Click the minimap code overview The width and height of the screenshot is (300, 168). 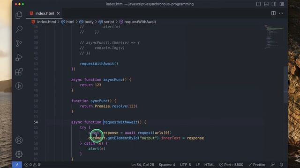coord(274,37)
